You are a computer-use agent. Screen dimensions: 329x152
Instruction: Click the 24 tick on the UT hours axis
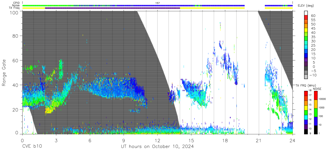292,140
